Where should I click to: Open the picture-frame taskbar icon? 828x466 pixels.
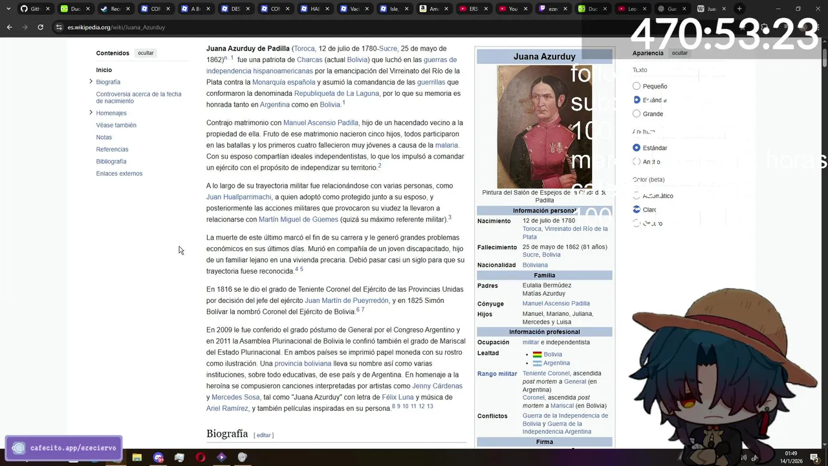coord(179,457)
